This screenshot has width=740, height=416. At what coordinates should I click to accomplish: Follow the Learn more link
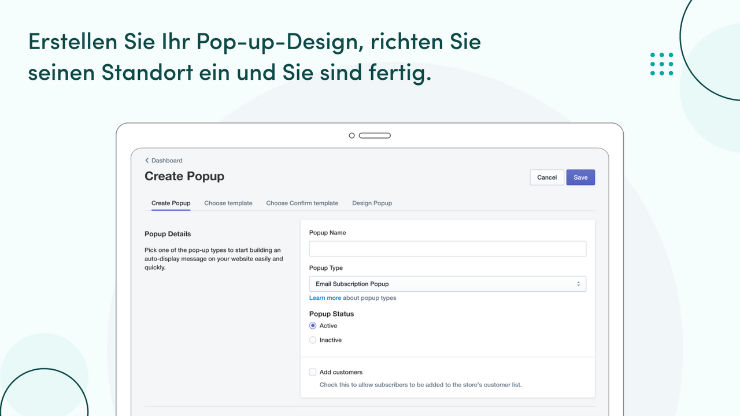pyautogui.click(x=325, y=298)
